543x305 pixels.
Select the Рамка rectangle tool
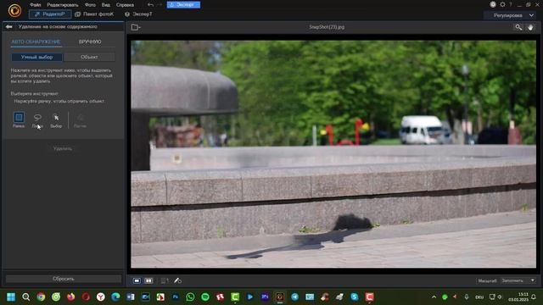[19, 120]
